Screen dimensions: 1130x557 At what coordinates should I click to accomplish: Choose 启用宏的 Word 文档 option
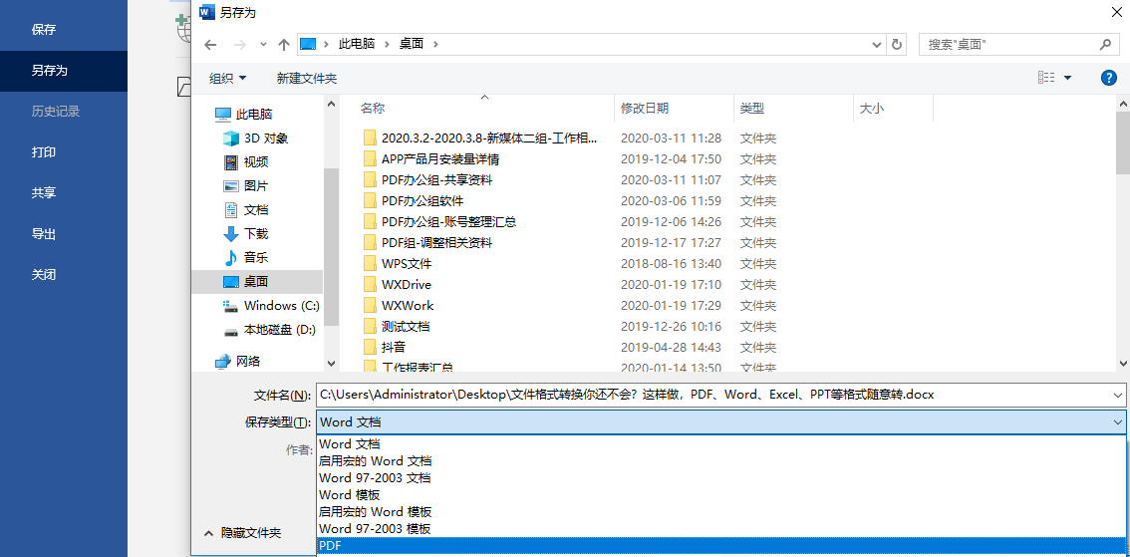tap(719, 460)
